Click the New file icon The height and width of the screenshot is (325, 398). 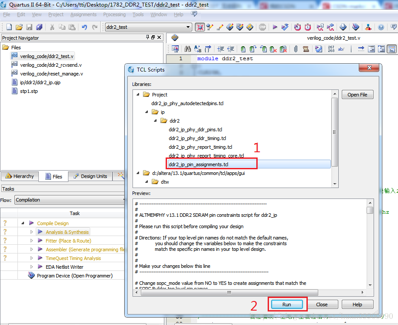point(9,27)
